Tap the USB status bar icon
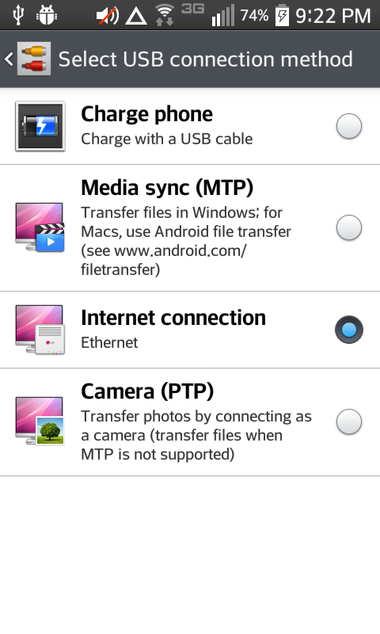 (x=18, y=15)
